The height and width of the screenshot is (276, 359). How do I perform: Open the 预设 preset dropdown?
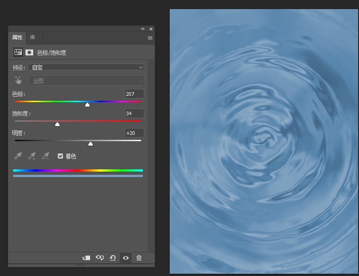(86, 67)
